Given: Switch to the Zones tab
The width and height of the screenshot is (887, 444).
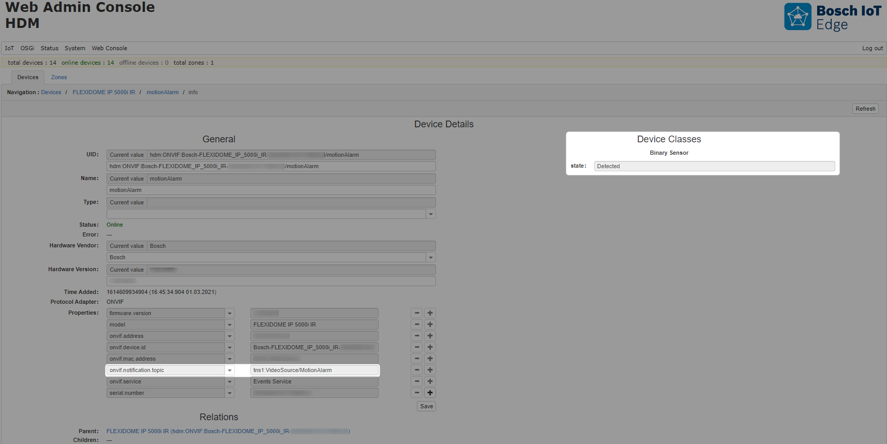Looking at the screenshot, I should (x=59, y=77).
